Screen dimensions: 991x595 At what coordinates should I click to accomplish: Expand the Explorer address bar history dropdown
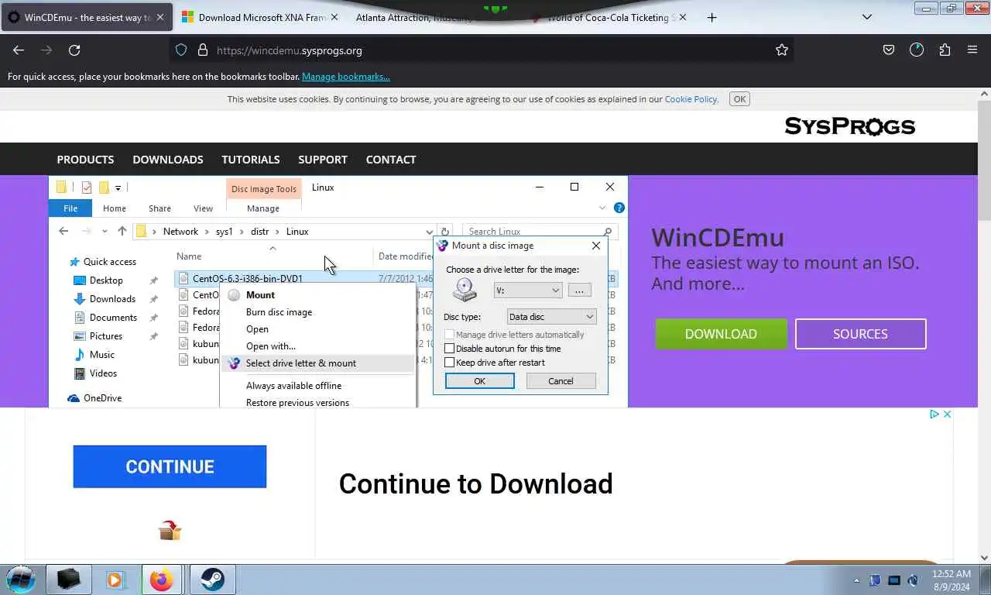tap(429, 232)
